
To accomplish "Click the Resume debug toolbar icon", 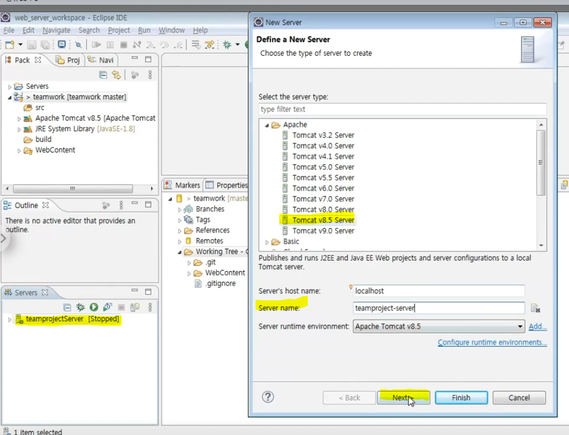I will point(97,45).
